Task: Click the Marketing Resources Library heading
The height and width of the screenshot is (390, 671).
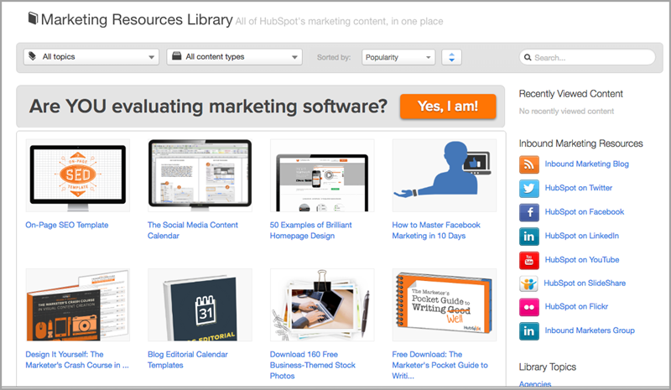Action: (137, 19)
